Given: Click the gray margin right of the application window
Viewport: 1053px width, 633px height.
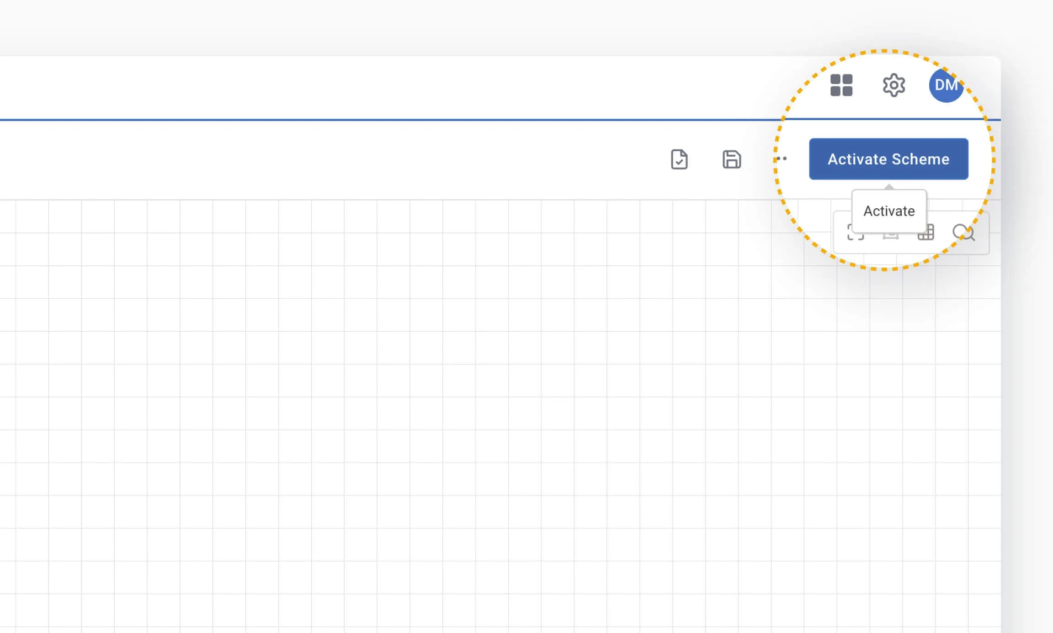Looking at the screenshot, I should (1028, 365).
